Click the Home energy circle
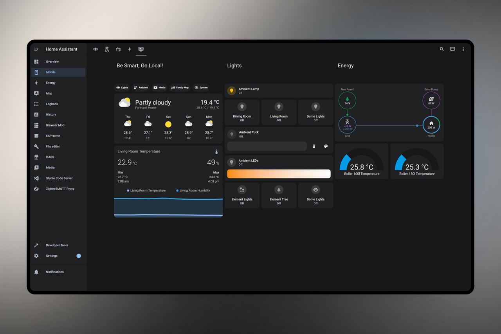The image size is (501, 334). (x=431, y=125)
